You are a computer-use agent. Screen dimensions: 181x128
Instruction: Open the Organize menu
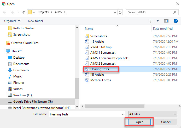tap(12, 21)
